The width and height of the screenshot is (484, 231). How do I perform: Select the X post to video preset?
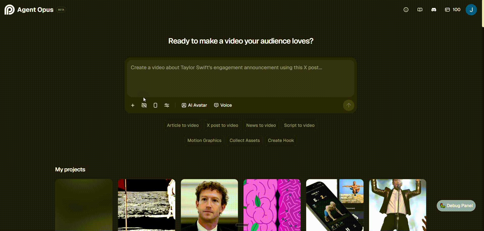223,125
